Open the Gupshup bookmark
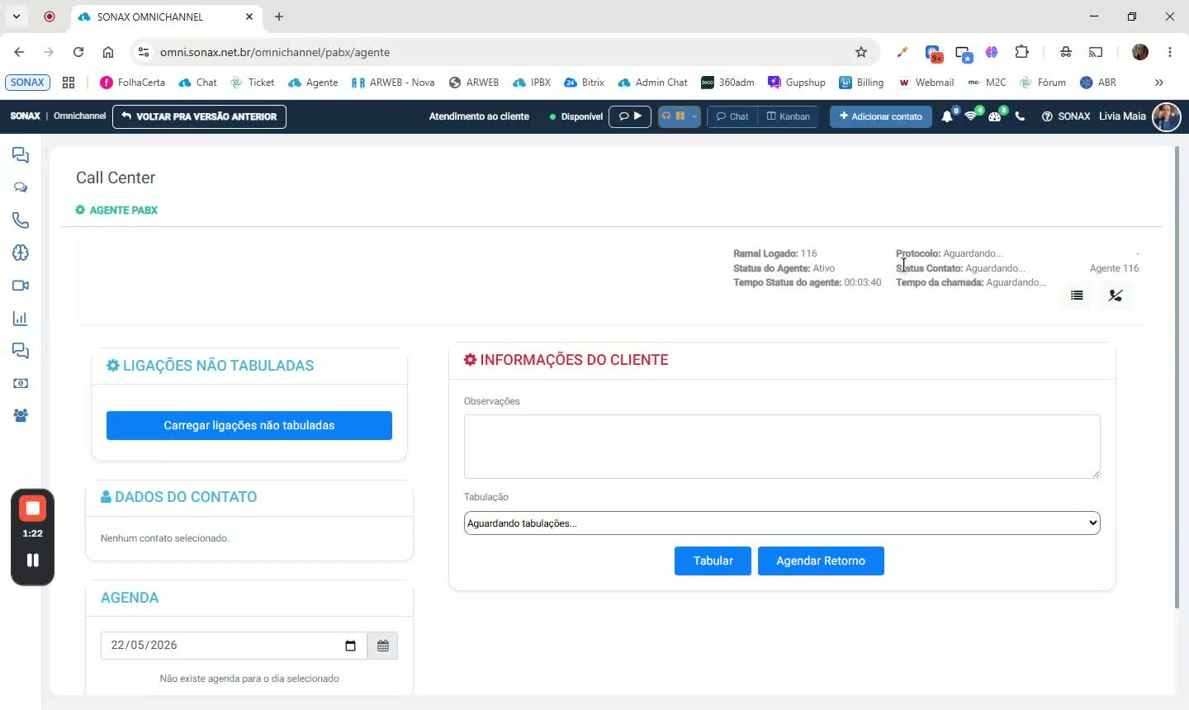 (x=797, y=83)
